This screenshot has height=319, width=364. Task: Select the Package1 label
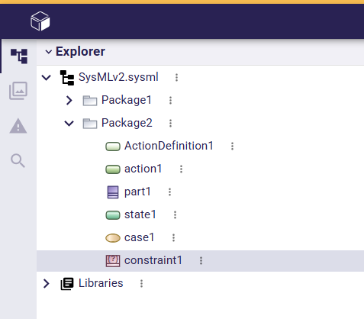pos(127,100)
